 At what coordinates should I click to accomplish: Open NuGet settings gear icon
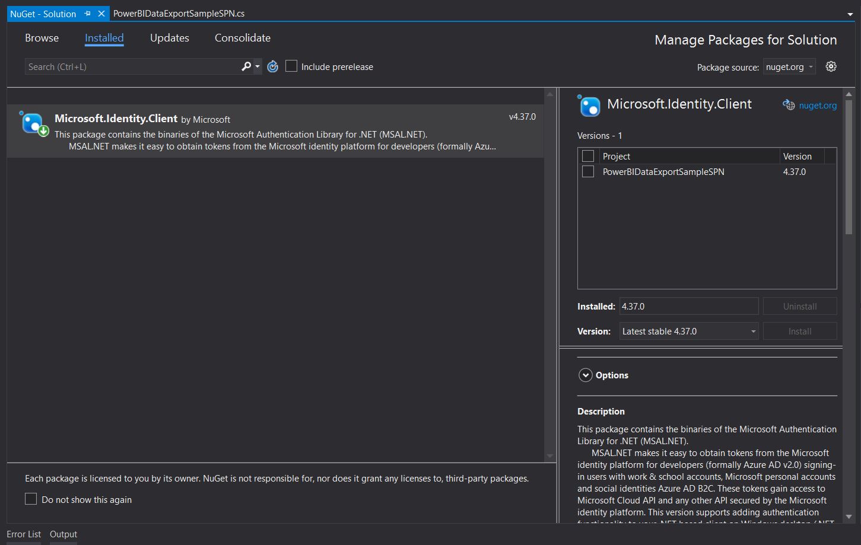pos(831,66)
